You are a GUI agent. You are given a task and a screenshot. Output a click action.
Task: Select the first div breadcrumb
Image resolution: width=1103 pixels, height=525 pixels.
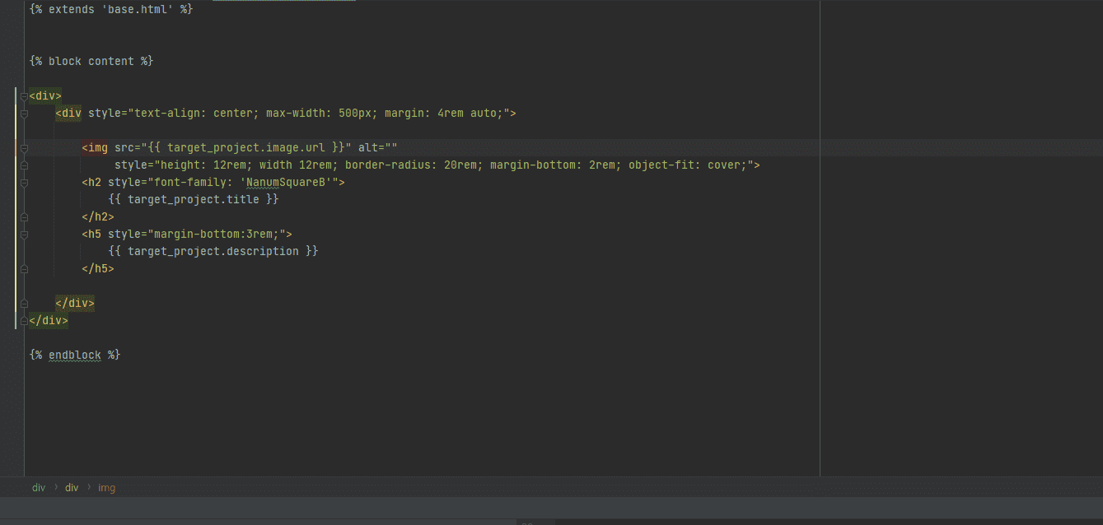[x=39, y=488]
